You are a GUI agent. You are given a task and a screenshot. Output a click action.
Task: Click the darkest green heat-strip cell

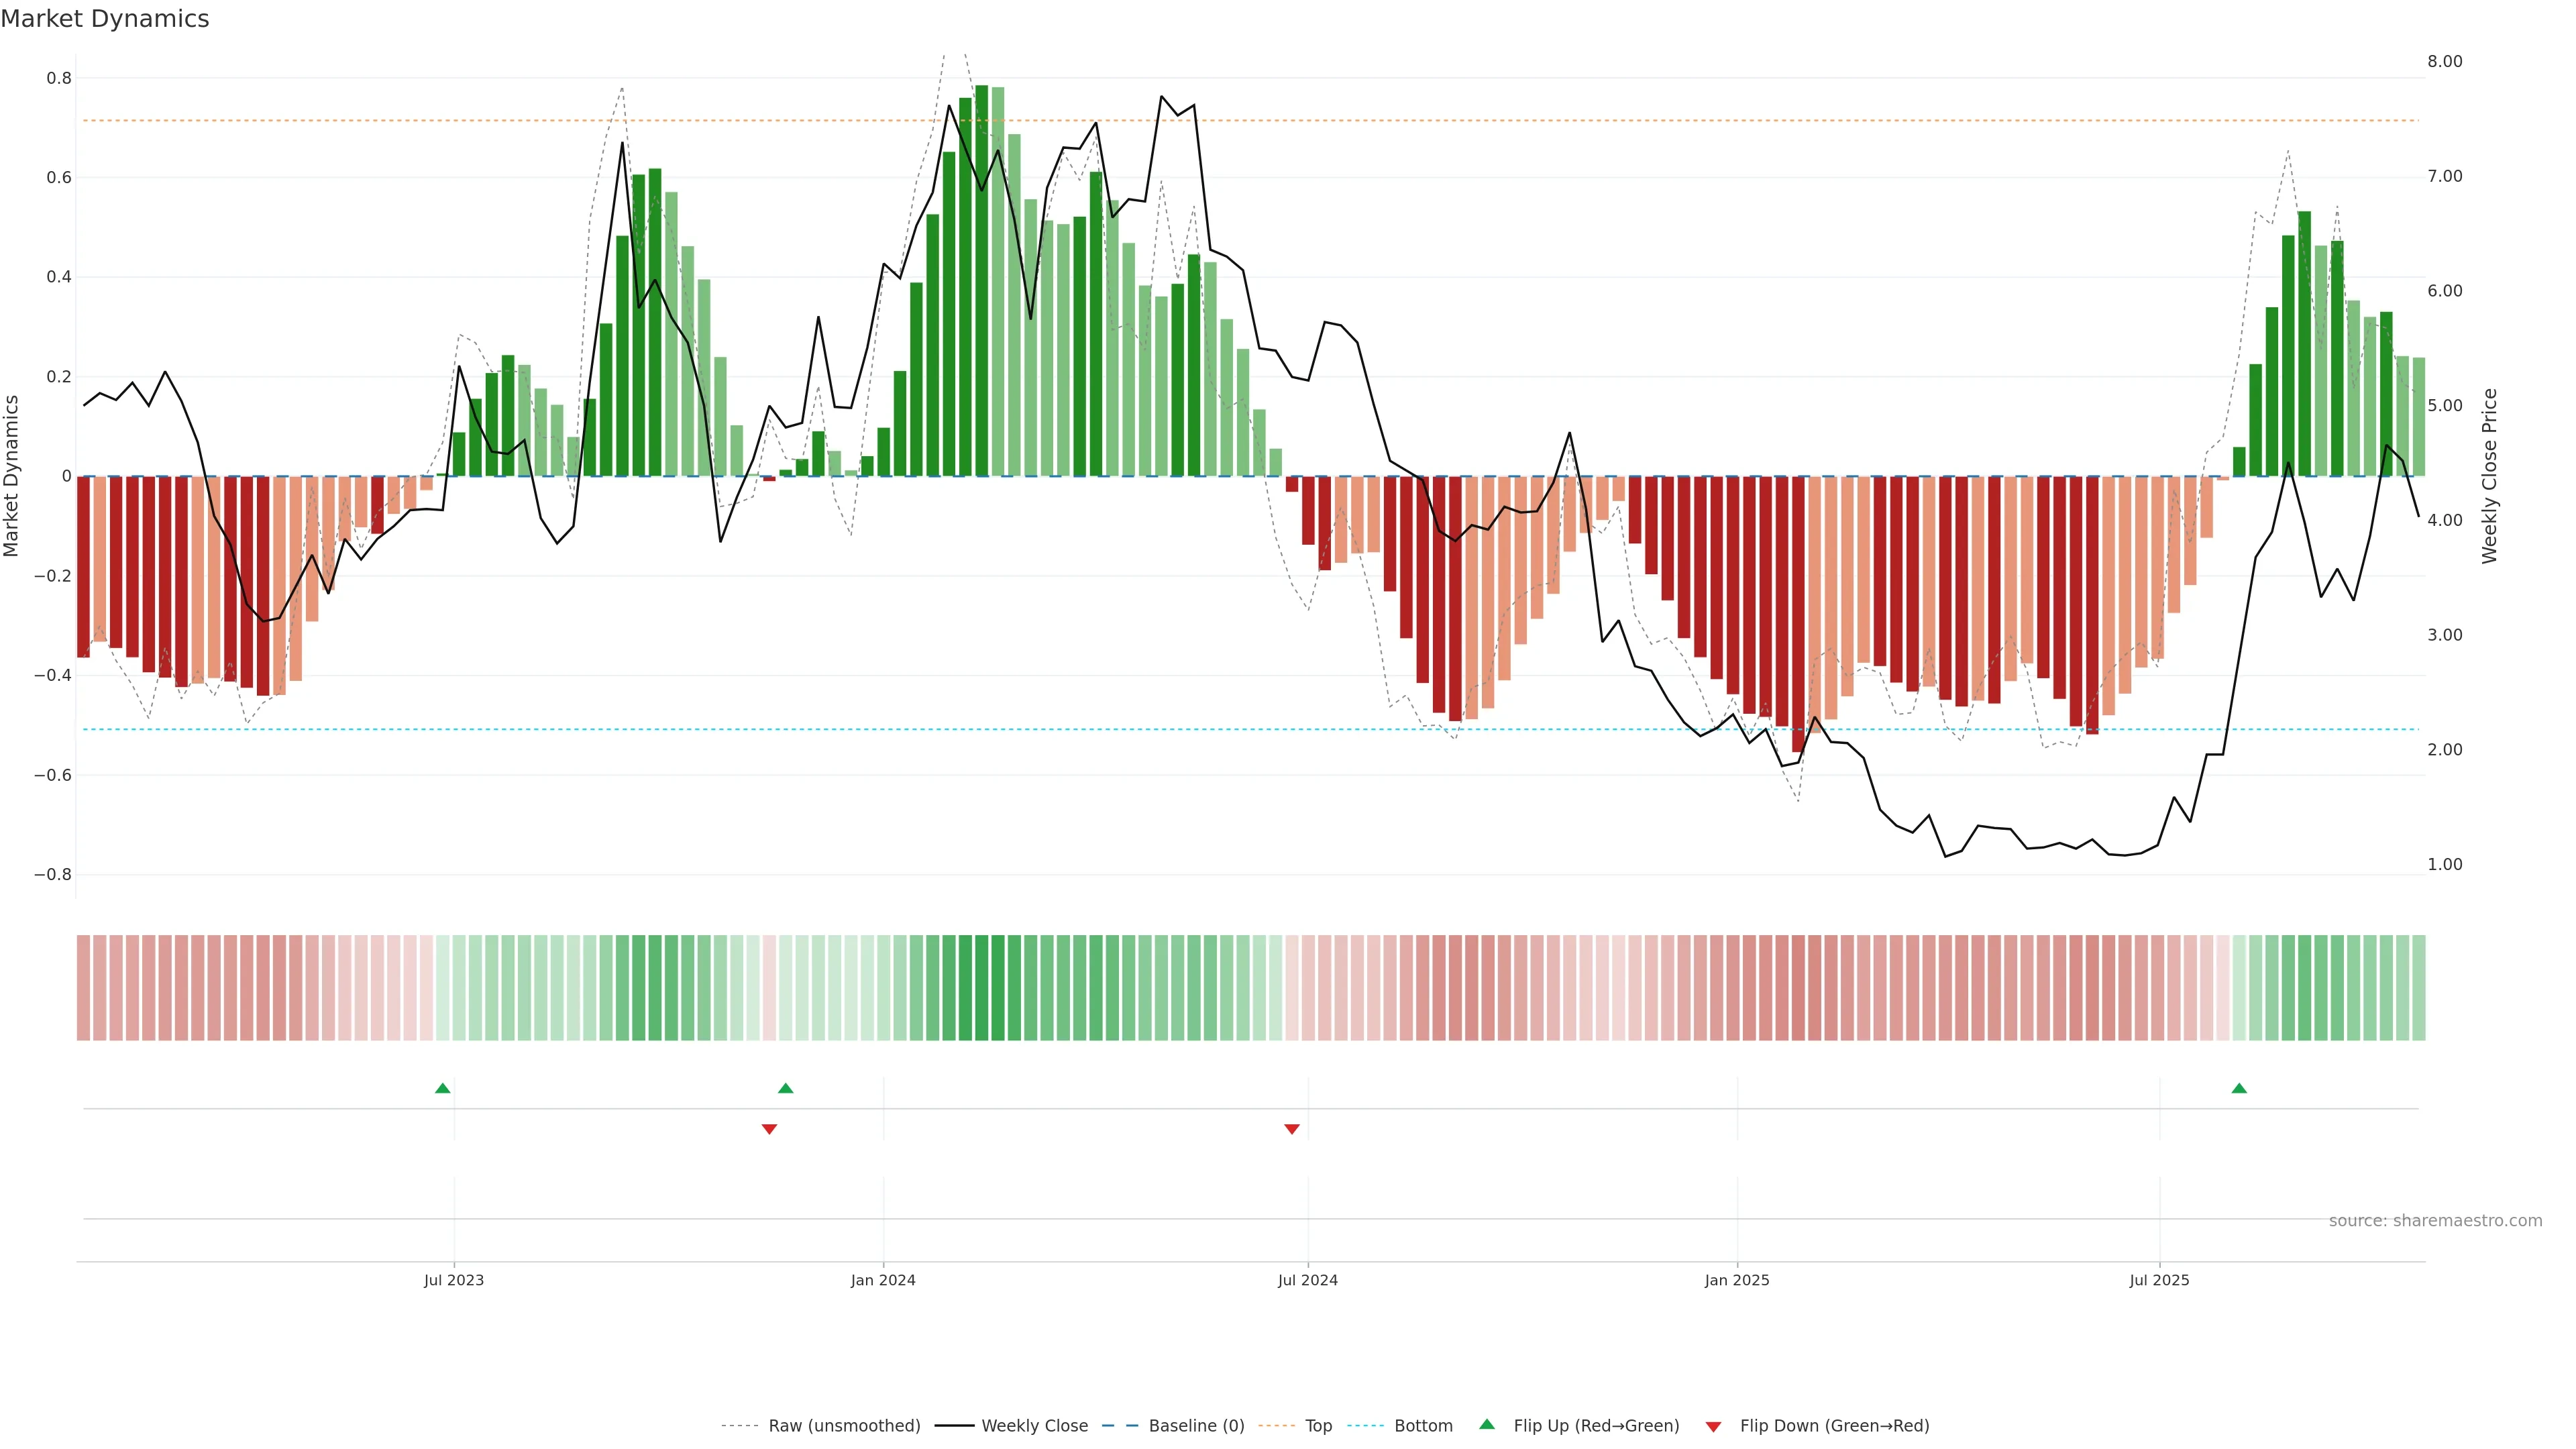point(982,988)
